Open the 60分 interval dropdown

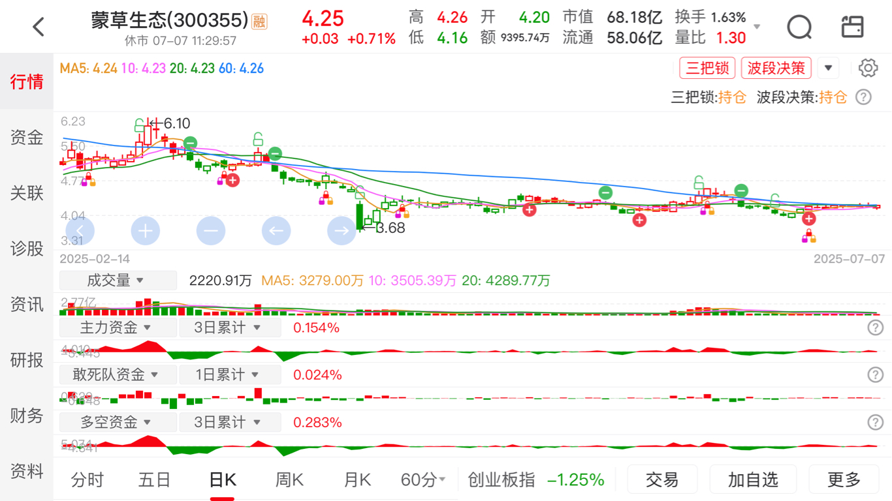pyautogui.click(x=423, y=480)
